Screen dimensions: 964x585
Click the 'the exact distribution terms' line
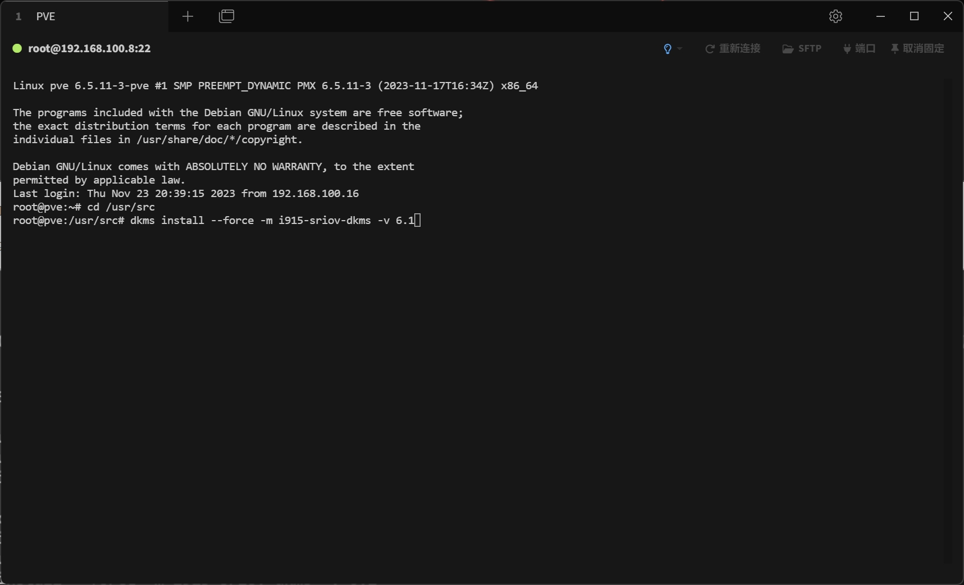(217, 126)
